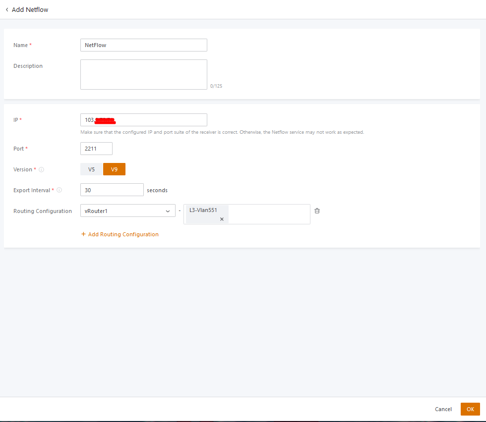
Task: Click the back arrow beside Add Netflow
Action: (7, 9)
